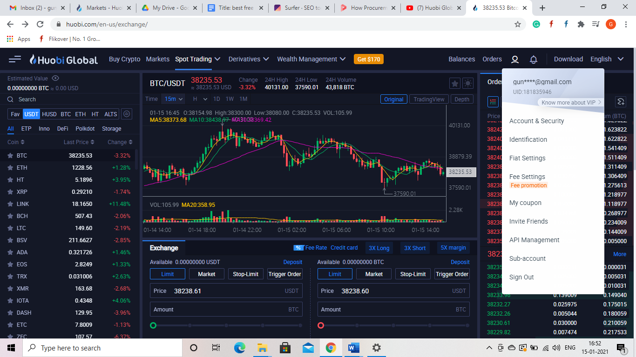Focus the buy Amount BTC input field
The image size is (636, 357).
tap(226, 310)
